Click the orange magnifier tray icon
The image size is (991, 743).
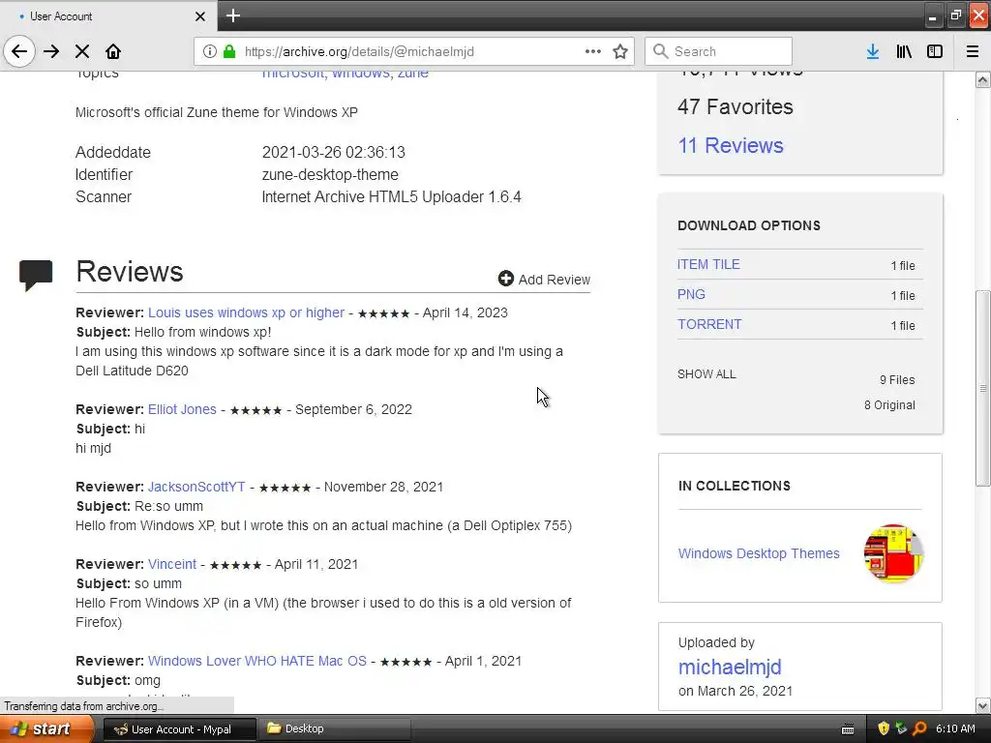[x=919, y=728]
